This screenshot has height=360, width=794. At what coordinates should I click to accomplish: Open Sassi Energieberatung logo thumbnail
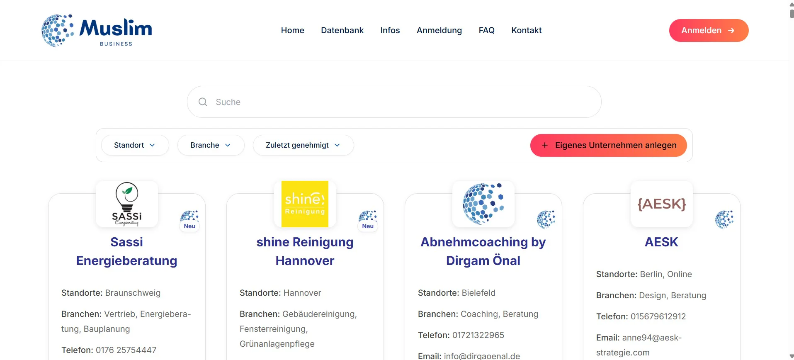127,204
